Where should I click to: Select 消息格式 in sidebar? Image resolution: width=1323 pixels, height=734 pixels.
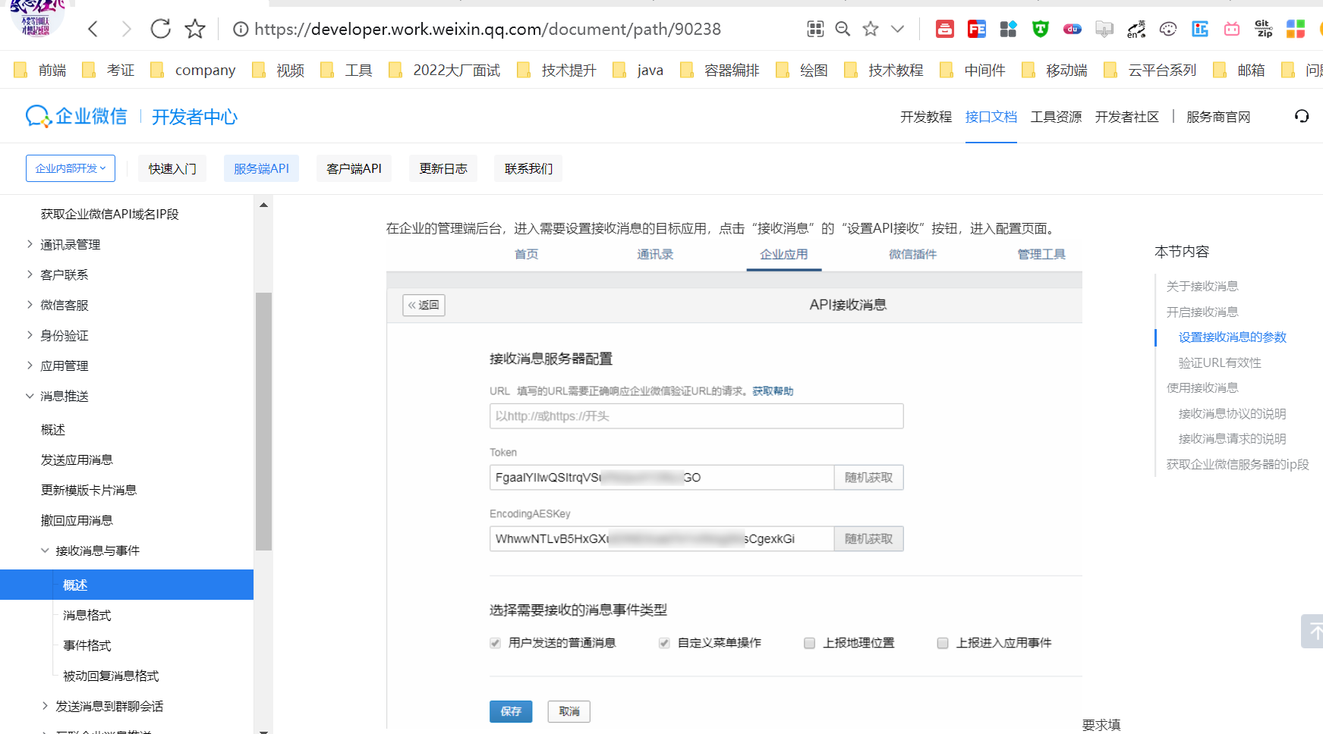tap(87, 615)
